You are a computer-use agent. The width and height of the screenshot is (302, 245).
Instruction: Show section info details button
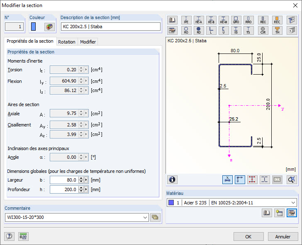(x=172, y=180)
